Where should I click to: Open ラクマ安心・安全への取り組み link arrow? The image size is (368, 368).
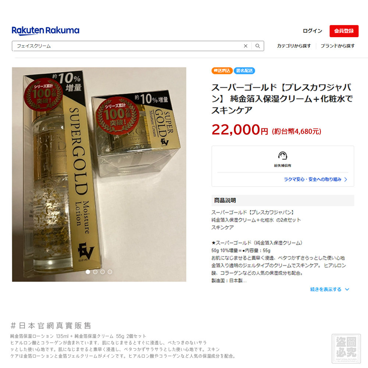coord(346,180)
